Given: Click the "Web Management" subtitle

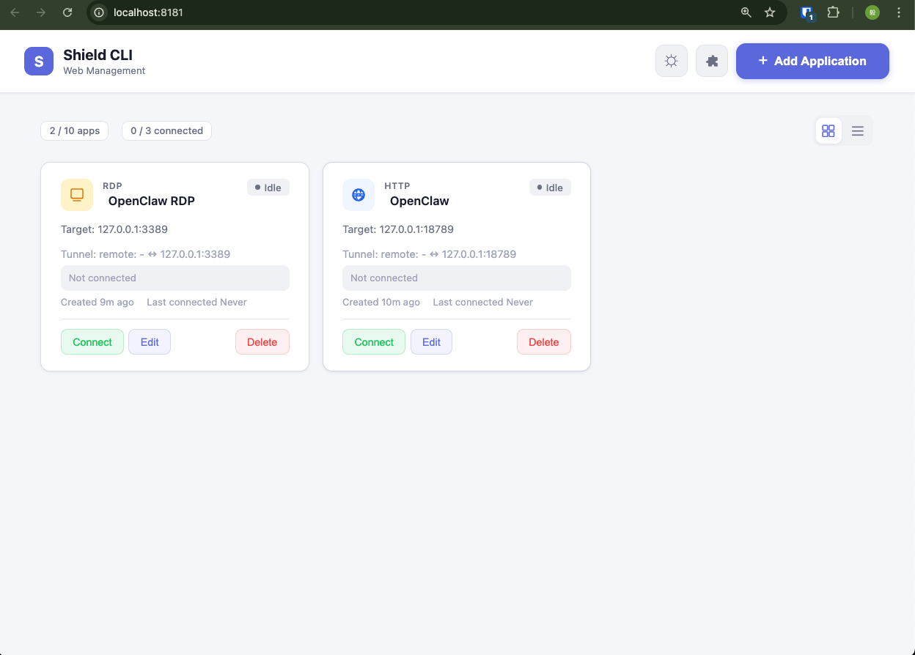Looking at the screenshot, I should [x=104, y=71].
